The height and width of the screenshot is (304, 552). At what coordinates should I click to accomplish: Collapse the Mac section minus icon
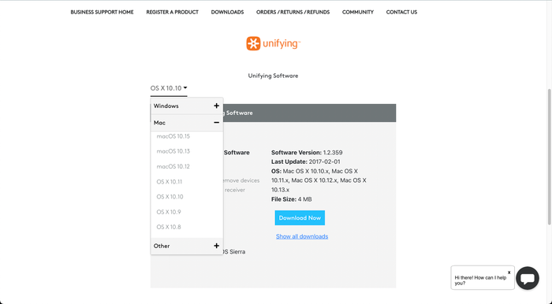point(217,123)
